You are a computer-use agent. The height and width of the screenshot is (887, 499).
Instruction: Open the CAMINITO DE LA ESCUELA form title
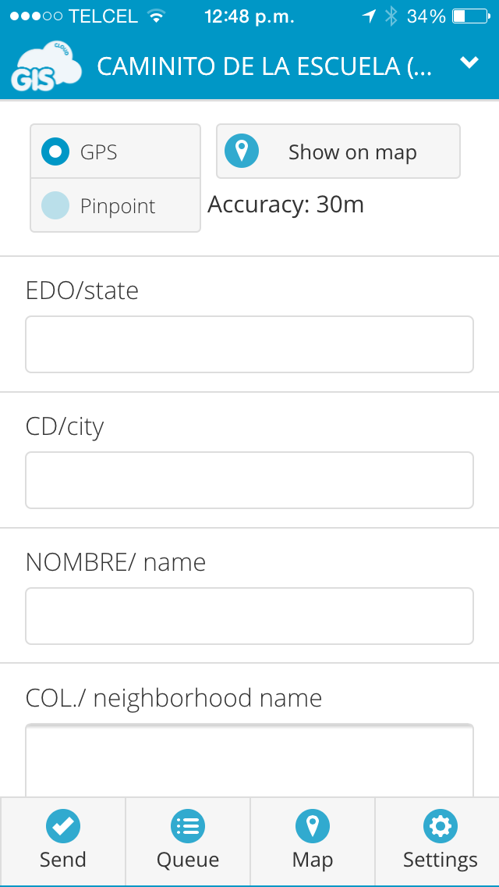click(x=264, y=67)
